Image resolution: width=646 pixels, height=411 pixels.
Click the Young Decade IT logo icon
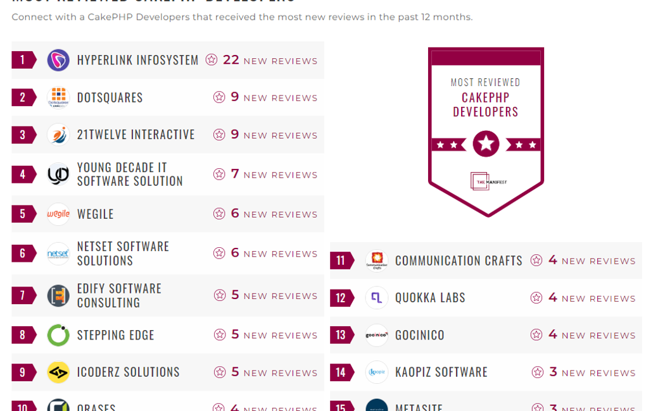click(58, 175)
